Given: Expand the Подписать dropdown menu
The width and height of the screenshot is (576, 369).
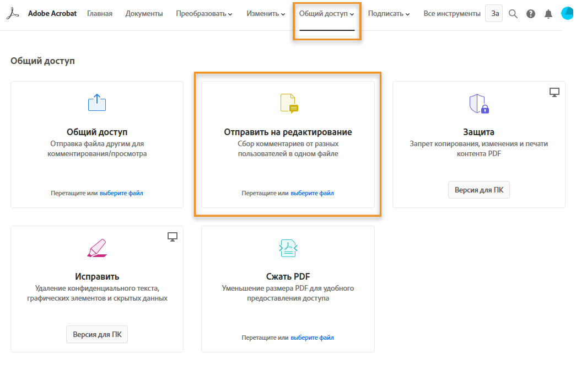Looking at the screenshot, I should [389, 14].
